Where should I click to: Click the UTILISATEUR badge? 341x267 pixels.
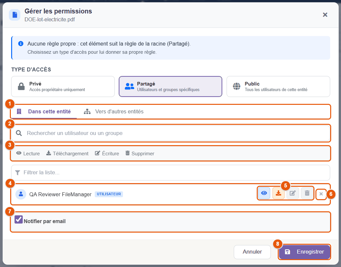tap(109, 194)
